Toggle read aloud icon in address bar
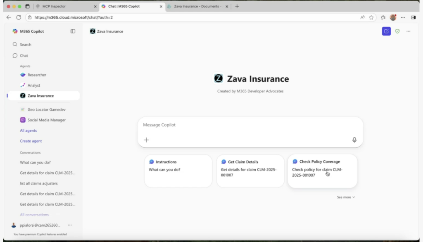Image resolution: width=423 pixels, height=242 pixels. coord(362,17)
